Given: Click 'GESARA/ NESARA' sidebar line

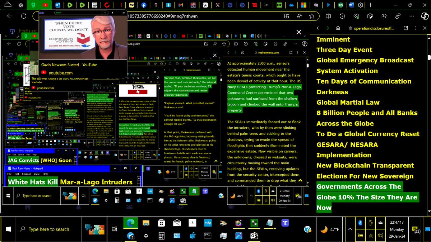Looking at the screenshot, I should (x=347, y=144).
